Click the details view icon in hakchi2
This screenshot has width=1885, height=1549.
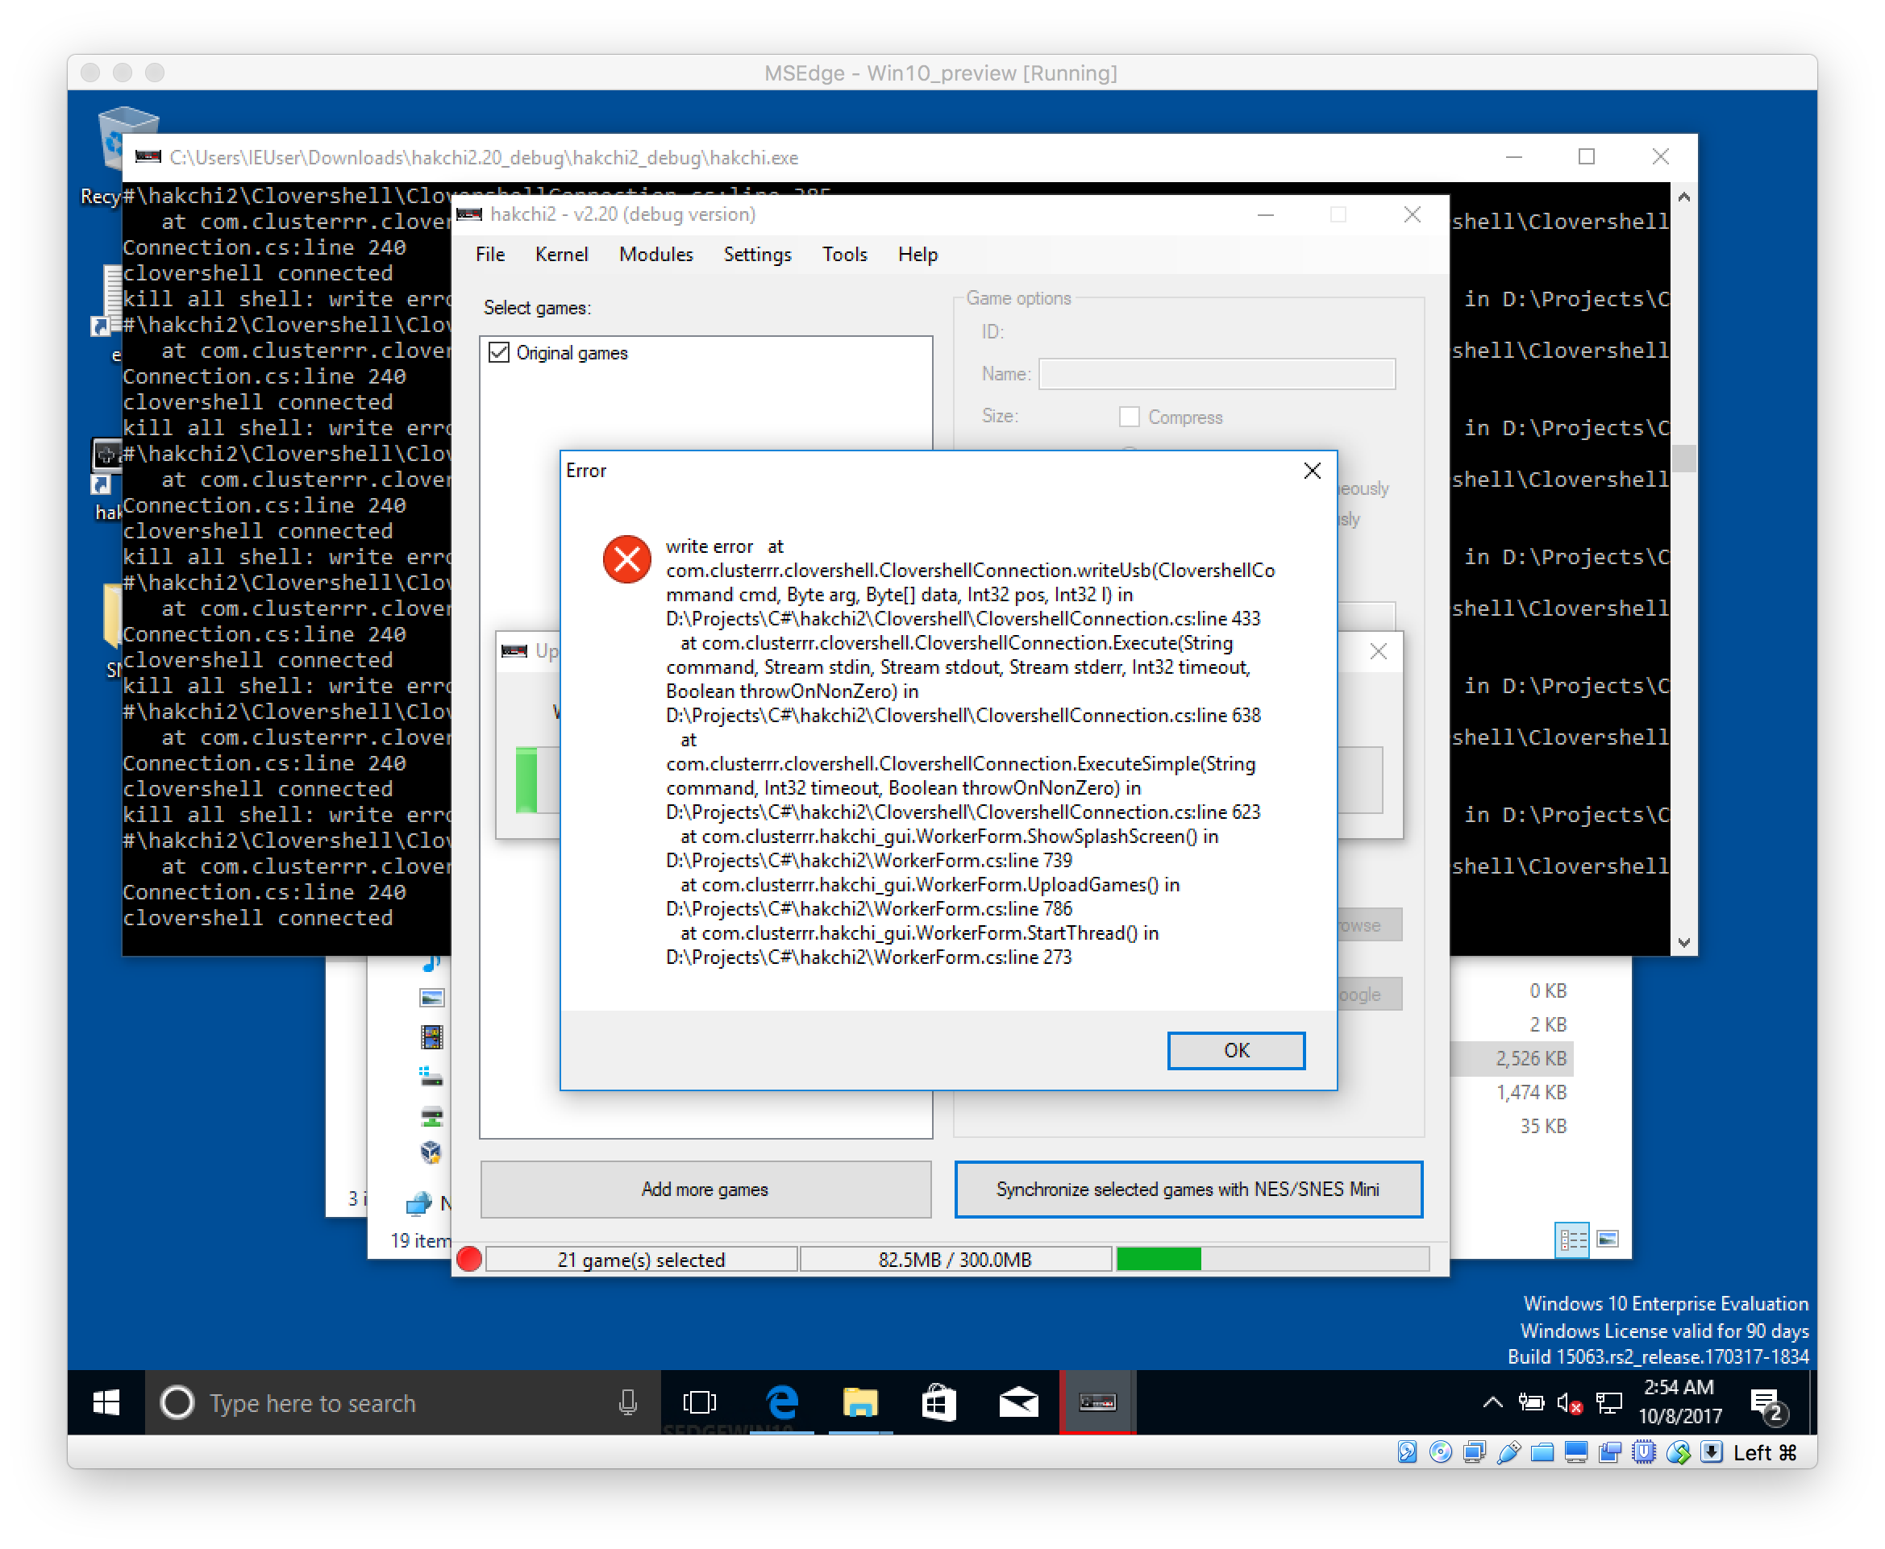coord(1571,1240)
